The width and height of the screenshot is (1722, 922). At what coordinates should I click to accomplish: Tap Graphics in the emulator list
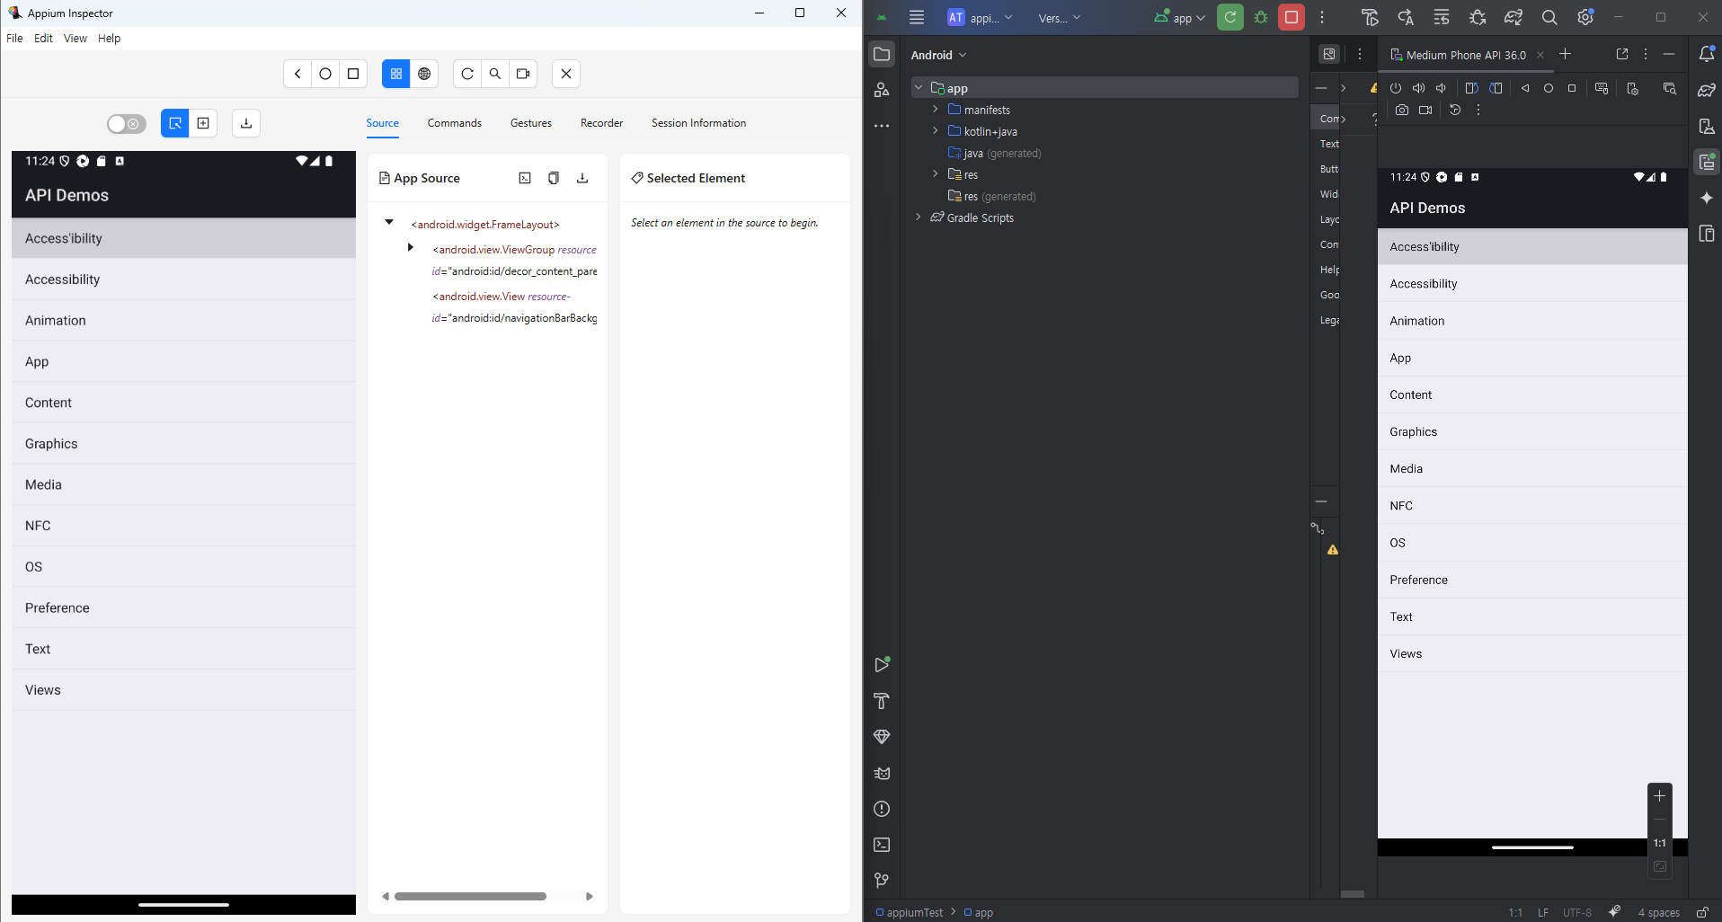click(1532, 432)
